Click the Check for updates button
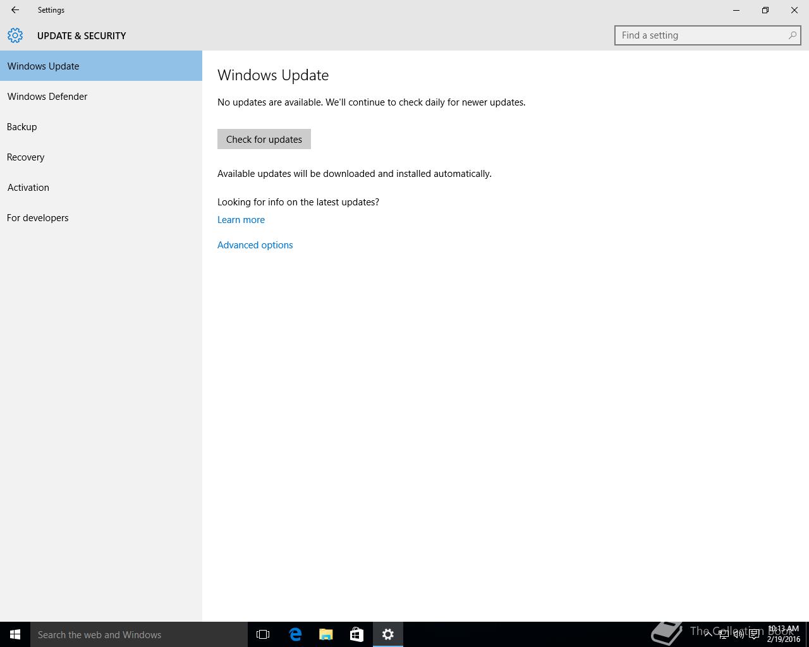Screen dimensions: 809x647 [x=264, y=139]
